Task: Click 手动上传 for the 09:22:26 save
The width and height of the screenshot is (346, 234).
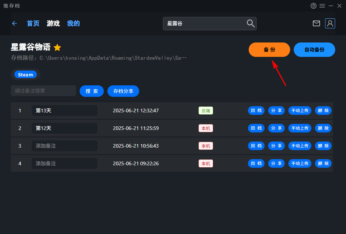Action: coord(300,163)
